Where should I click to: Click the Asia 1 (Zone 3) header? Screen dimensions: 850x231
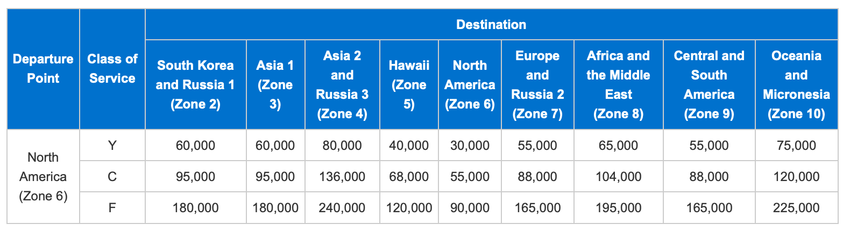[275, 85]
